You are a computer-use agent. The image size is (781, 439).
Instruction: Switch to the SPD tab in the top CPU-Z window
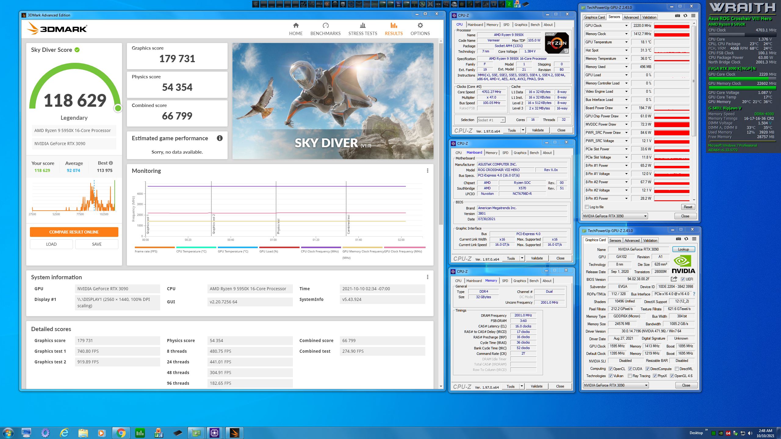click(506, 25)
